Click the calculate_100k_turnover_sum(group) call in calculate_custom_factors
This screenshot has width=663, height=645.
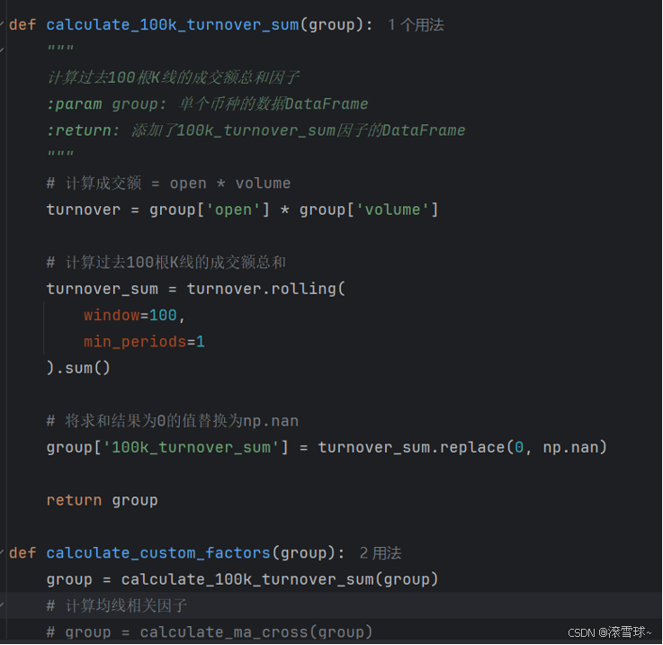click(280, 579)
